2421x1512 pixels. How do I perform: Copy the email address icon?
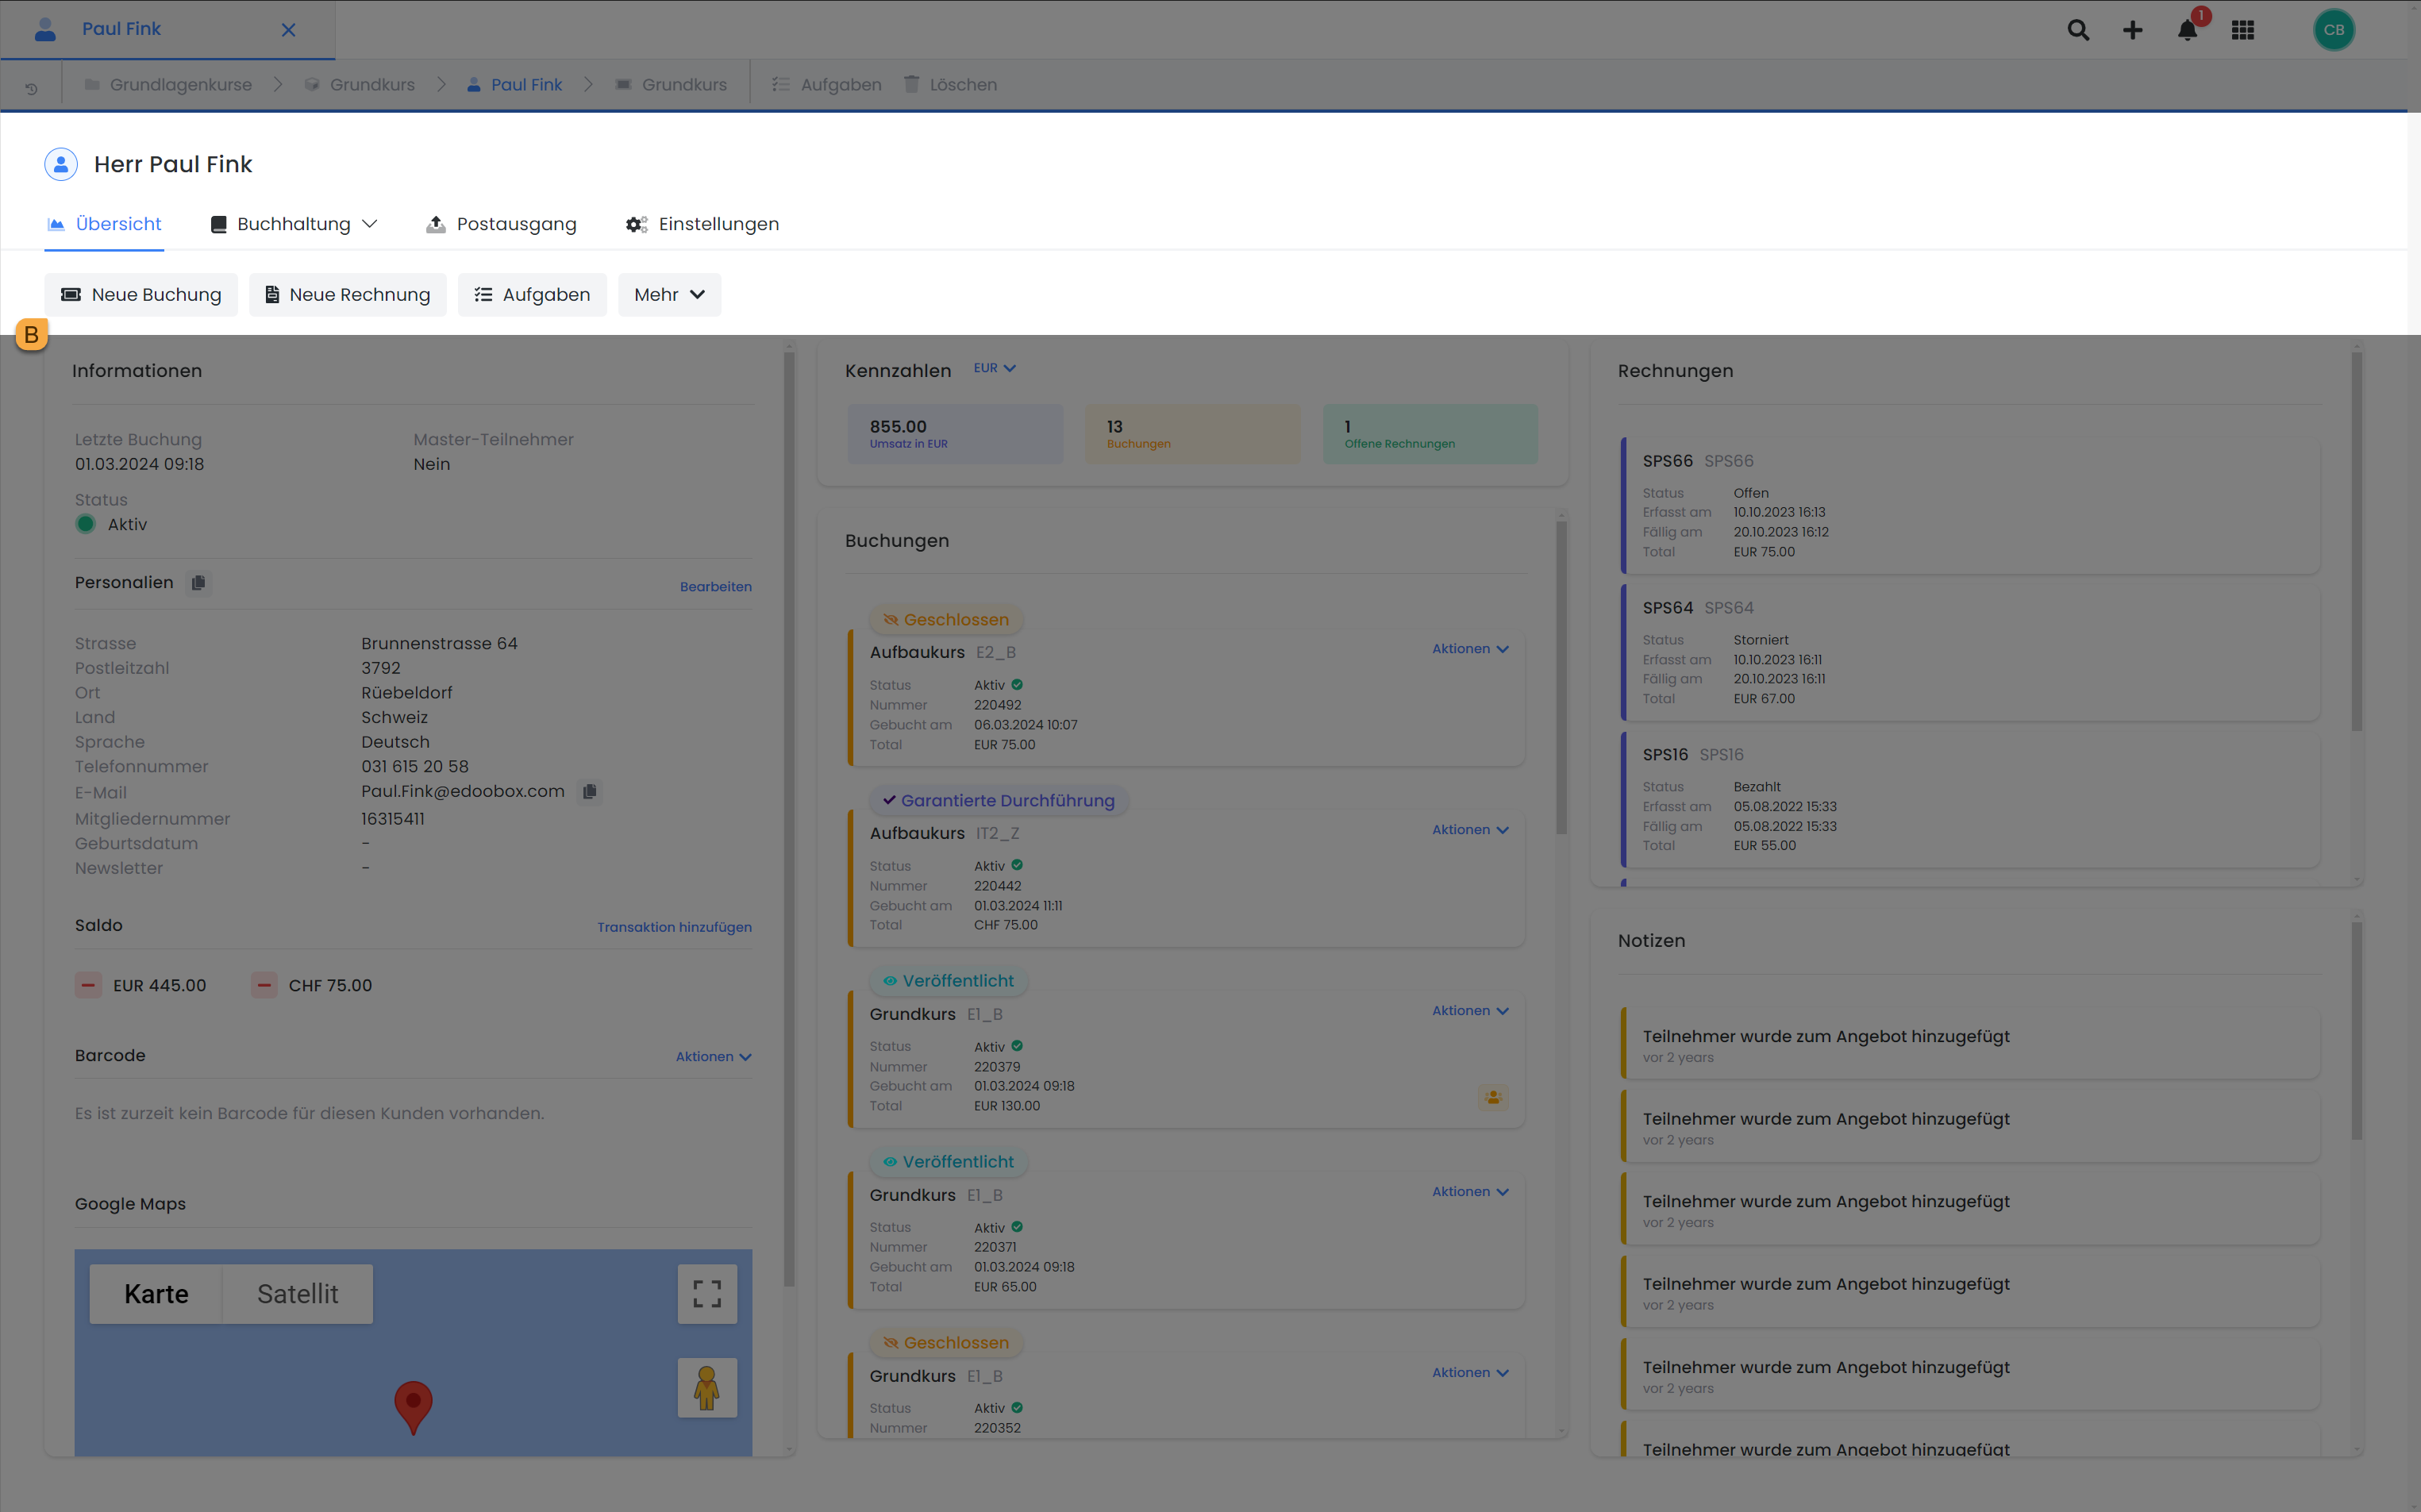pyautogui.click(x=590, y=792)
